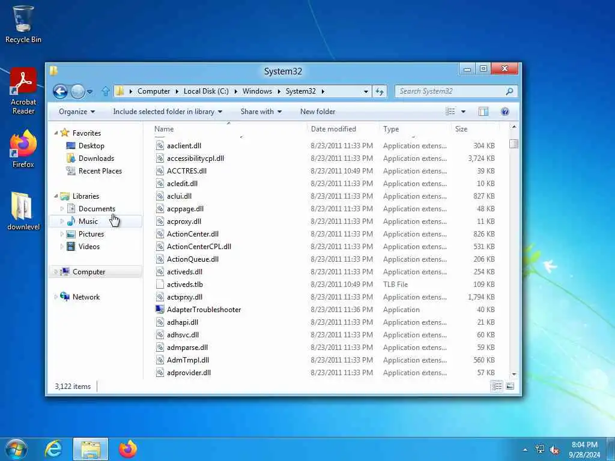Screen dimensions: 615x461
Task: Change your view icon in toolbar
Action: pyautogui.click(x=450, y=112)
